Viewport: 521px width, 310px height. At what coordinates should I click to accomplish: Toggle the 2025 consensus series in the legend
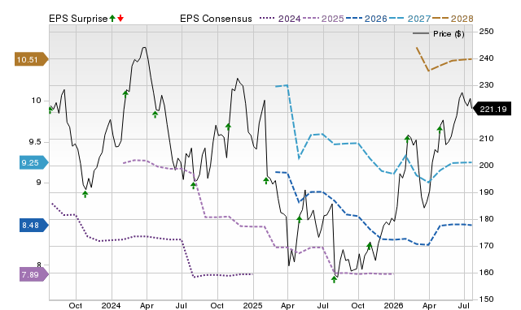[x=323, y=19]
